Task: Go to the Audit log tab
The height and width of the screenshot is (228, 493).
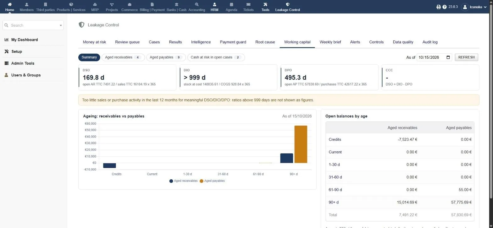Action: pyautogui.click(x=430, y=42)
